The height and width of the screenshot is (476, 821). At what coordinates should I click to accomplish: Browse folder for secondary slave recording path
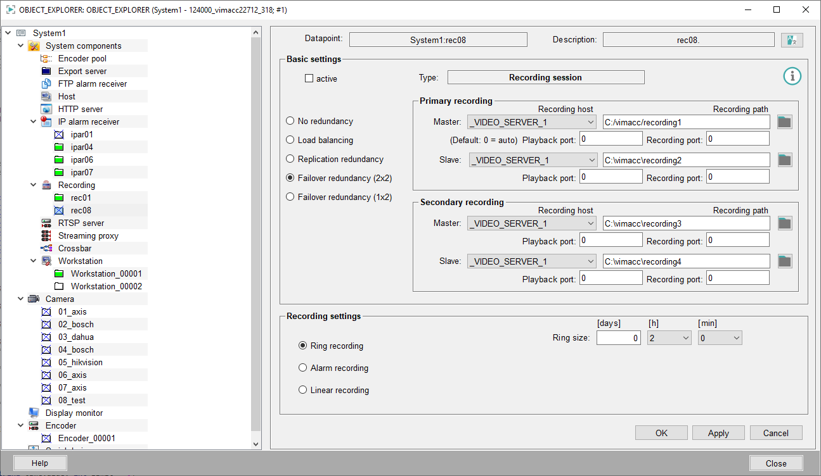pyautogui.click(x=785, y=261)
